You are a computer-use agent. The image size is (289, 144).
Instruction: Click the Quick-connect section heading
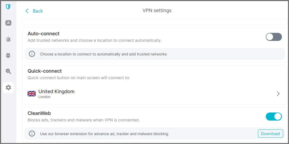(x=45, y=71)
